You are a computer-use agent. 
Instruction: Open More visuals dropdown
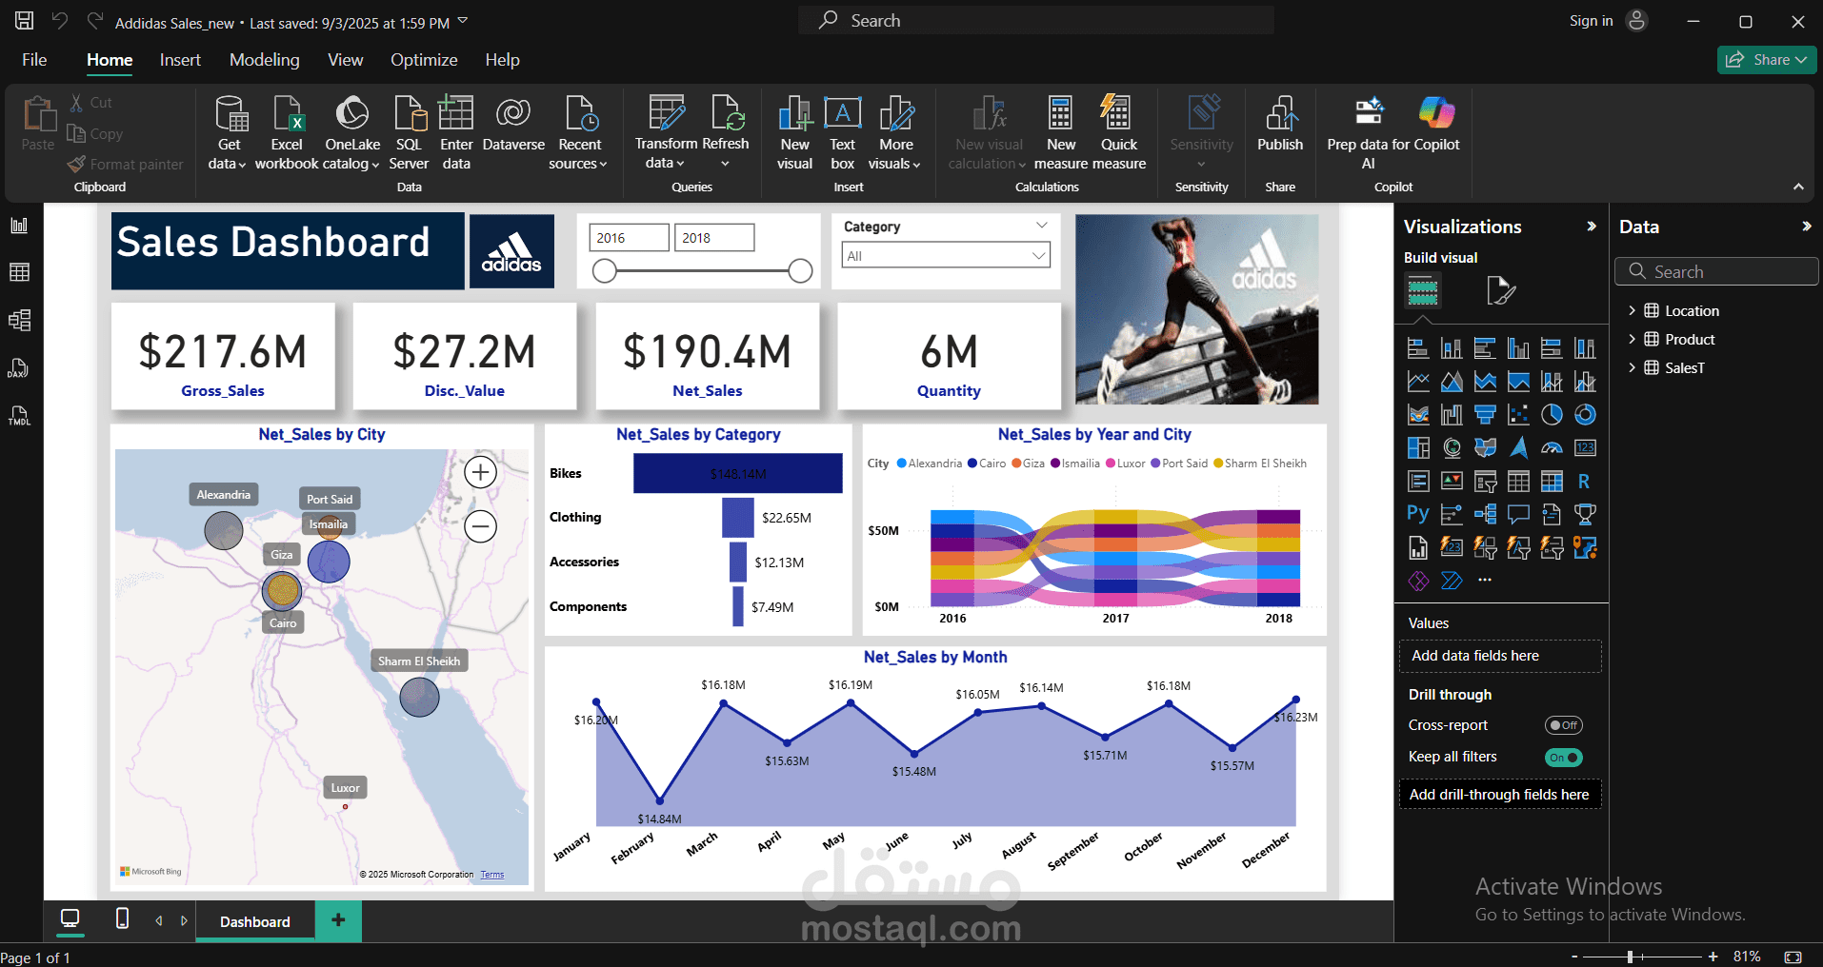click(x=895, y=132)
